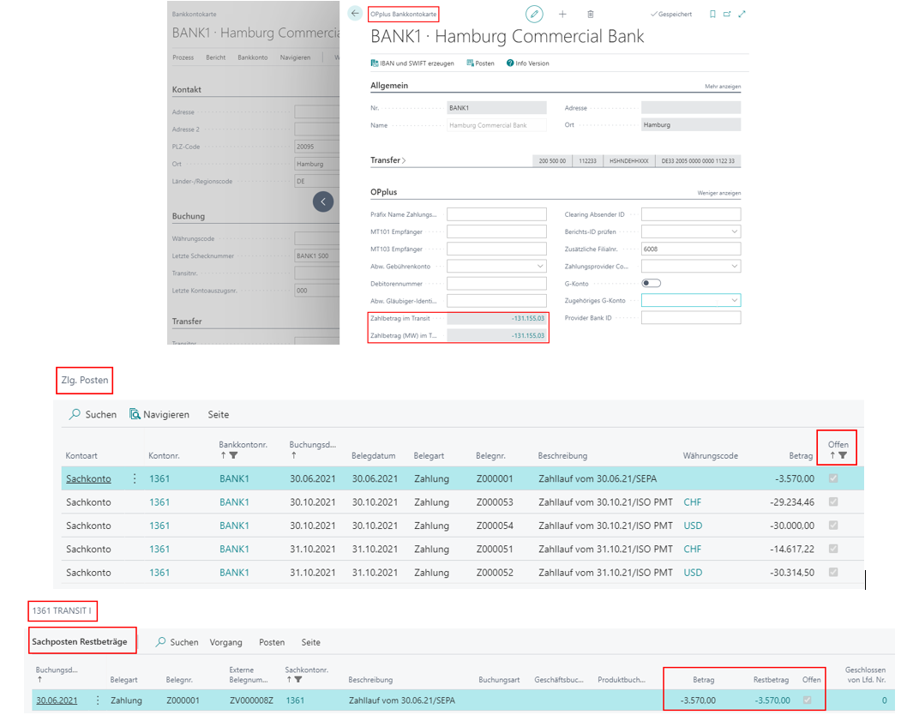The image size is (907, 715).
Task: Click the Zusätzliche Filialnr. field showing 6008
Action: [x=691, y=249]
